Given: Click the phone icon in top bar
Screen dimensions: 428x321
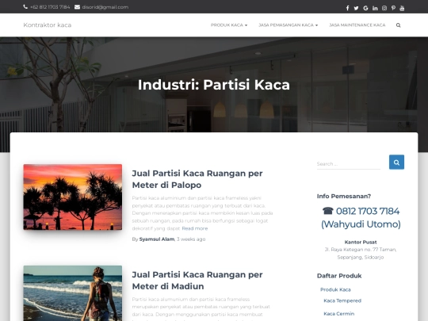Looking at the screenshot, I should tap(25, 7).
